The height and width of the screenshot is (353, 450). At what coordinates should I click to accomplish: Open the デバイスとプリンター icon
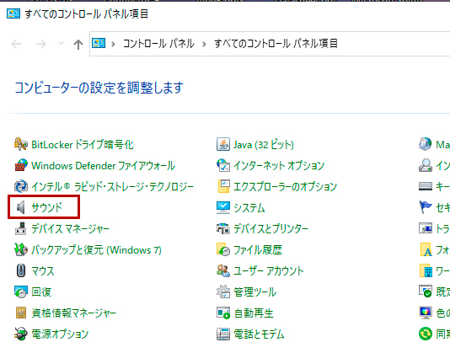223,228
